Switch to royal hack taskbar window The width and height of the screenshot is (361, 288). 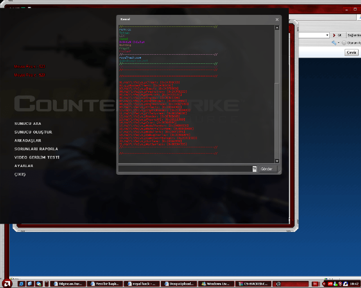click(142, 284)
